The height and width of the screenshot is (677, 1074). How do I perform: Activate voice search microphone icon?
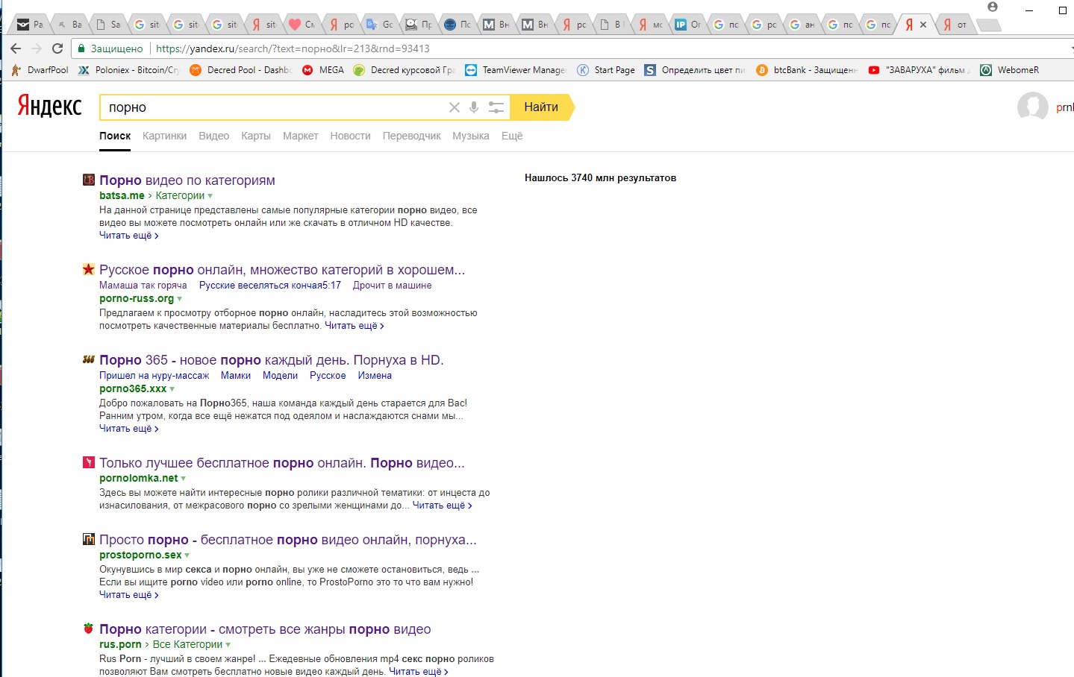pyautogui.click(x=474, y=107)
